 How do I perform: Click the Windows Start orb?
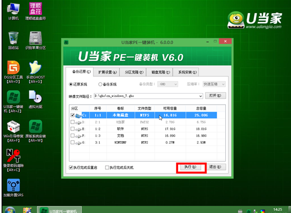[10, 210]
